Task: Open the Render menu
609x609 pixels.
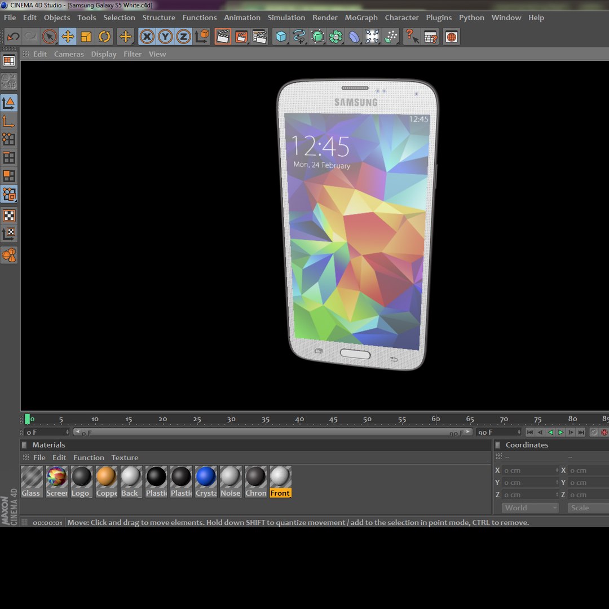Action: [325, 17]
